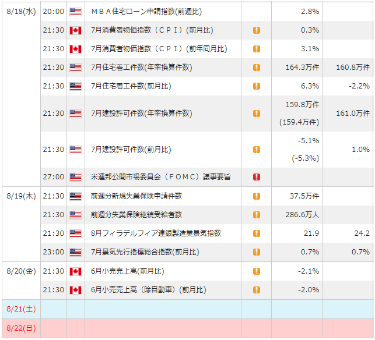Select the text 米連邦公開市場委員会（ＦＯＭＣ）議事要旨

coord(161,176)
